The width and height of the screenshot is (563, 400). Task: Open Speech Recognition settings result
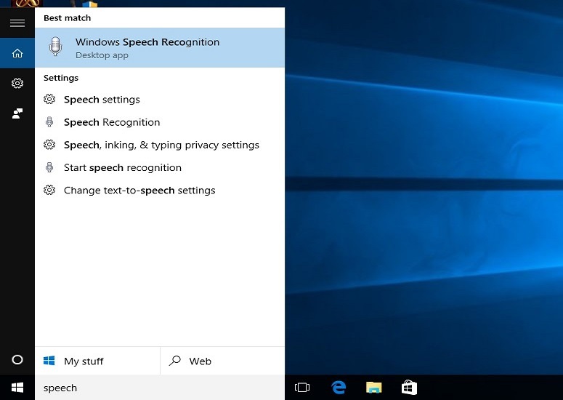pyautogui.click(x=160, y=122)
